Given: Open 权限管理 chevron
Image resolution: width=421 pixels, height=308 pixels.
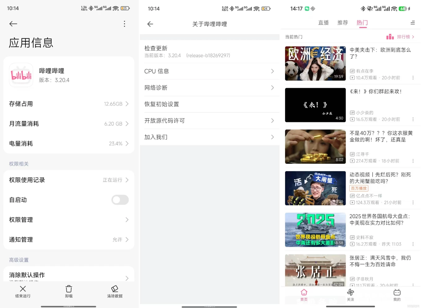Looking at the screenshot, I should pyautogui.click(x=127, y=220).
